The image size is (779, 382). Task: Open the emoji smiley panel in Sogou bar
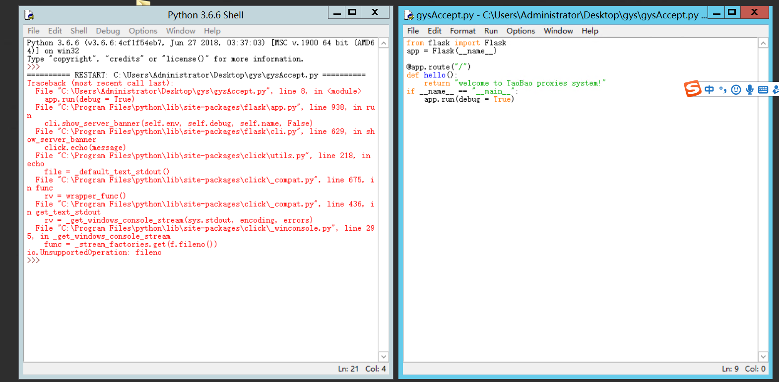pyautogui.click(x=736, y=90)
